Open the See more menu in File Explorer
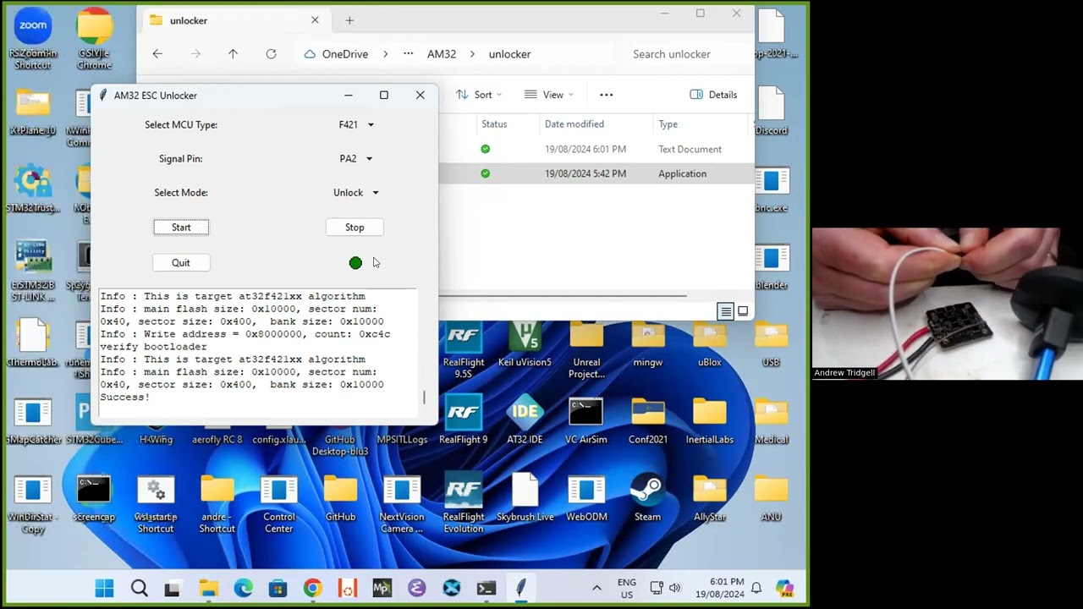 click(606, 94)
